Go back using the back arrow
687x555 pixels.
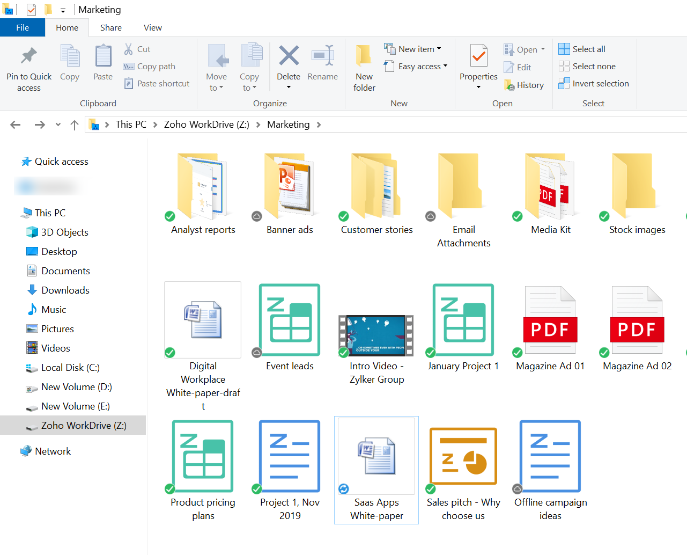[15, 124]
